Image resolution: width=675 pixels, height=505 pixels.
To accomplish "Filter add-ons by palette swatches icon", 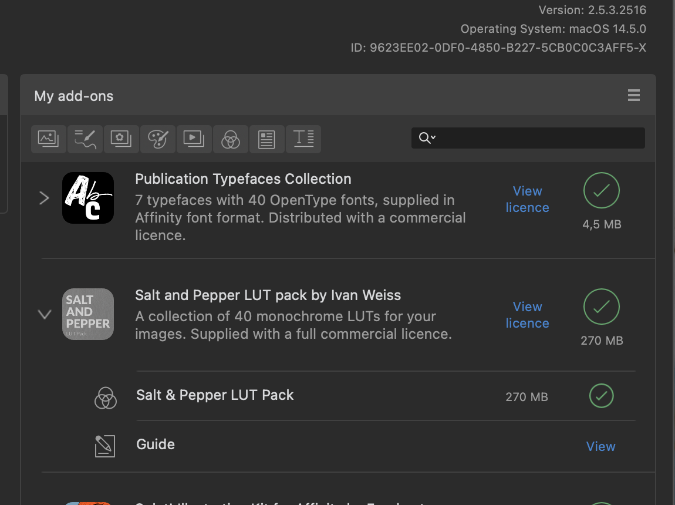I will (158, 139).
